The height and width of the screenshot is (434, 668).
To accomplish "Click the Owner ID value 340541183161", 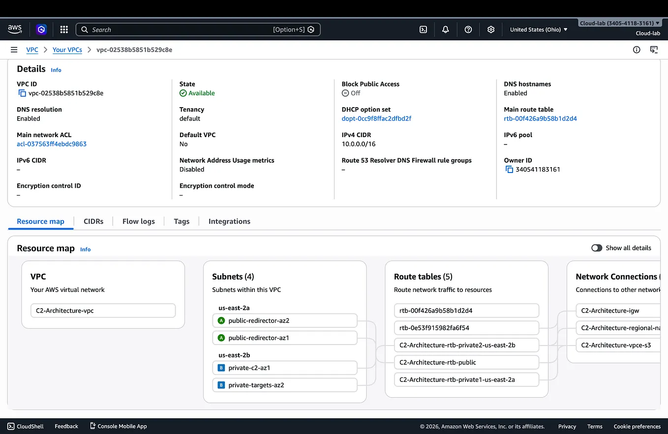I will point(538,169).
